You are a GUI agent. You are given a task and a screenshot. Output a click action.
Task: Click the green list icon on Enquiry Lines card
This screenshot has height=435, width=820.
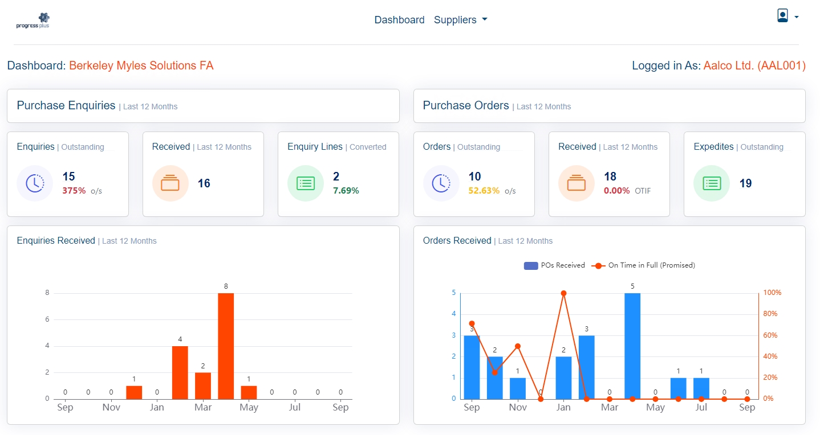coord(305,183)
